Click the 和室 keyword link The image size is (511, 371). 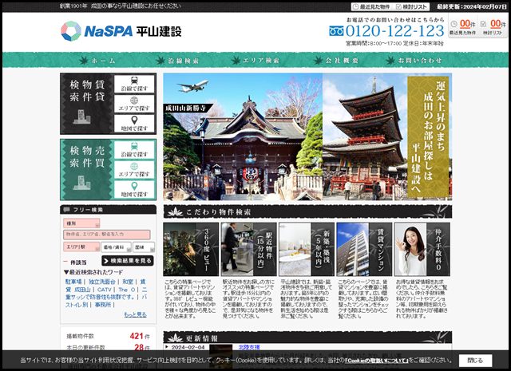(128, 282)
